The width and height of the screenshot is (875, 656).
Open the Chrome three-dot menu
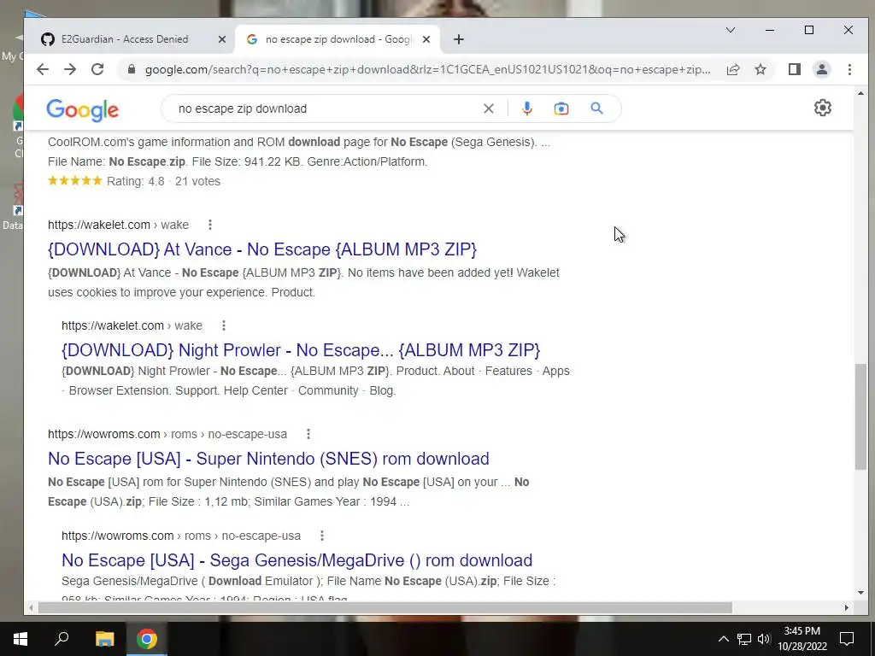pos(849,69)
